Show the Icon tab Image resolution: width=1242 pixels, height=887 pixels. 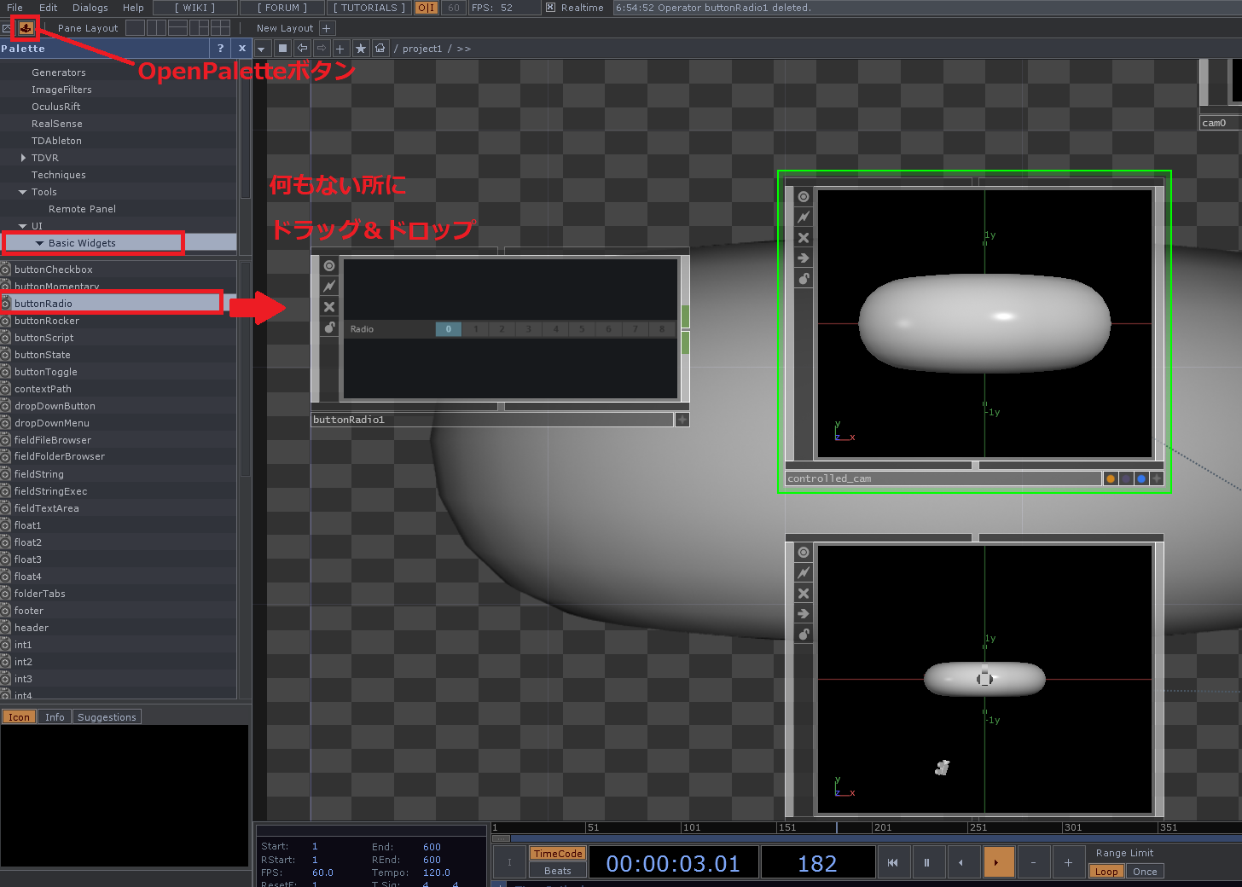[x=19, y=717]
